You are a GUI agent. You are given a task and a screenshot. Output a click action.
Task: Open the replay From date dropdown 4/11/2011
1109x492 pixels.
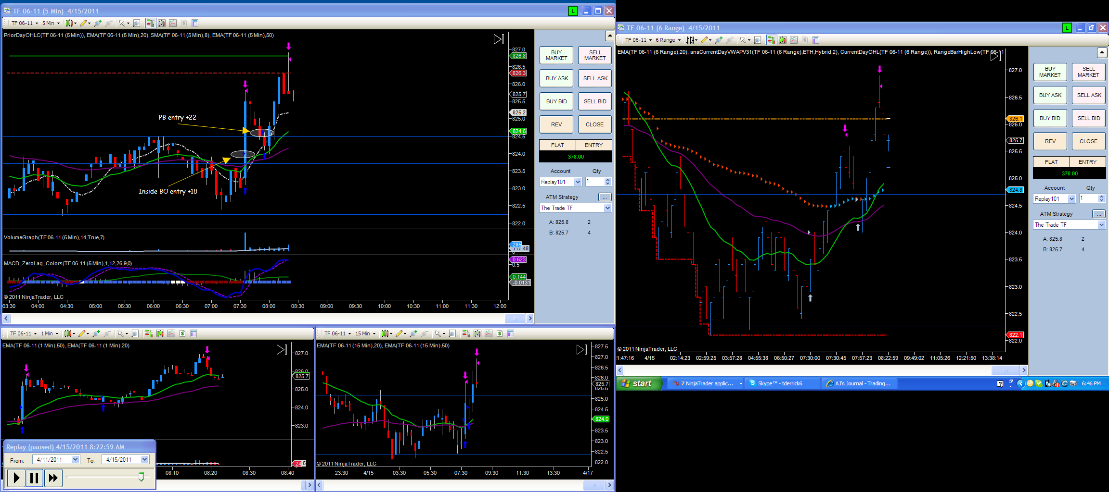pyautogui.click(x=76, y=459)
